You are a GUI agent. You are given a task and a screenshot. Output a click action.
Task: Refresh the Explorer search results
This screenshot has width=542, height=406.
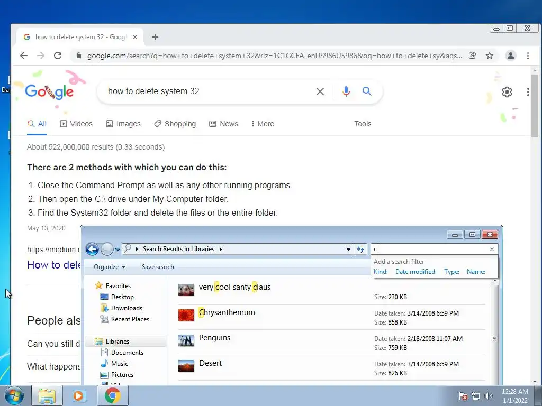(x=360, y=250)
